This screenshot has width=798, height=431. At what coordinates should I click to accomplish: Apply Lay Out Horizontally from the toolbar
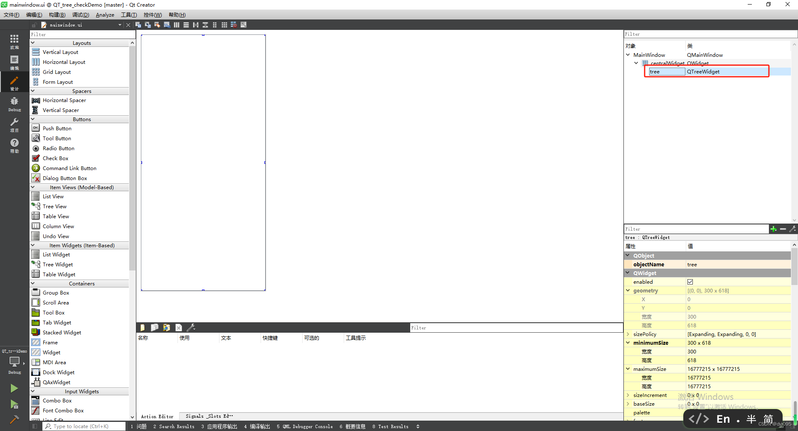pyautogui.click(x=177, y=25)
